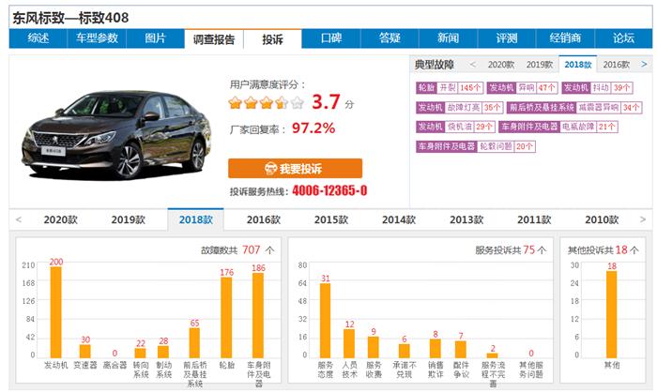Open the 发动机 故障灯亮 35个 fault tag
This screenshot has width=657, height=392.
459,107
